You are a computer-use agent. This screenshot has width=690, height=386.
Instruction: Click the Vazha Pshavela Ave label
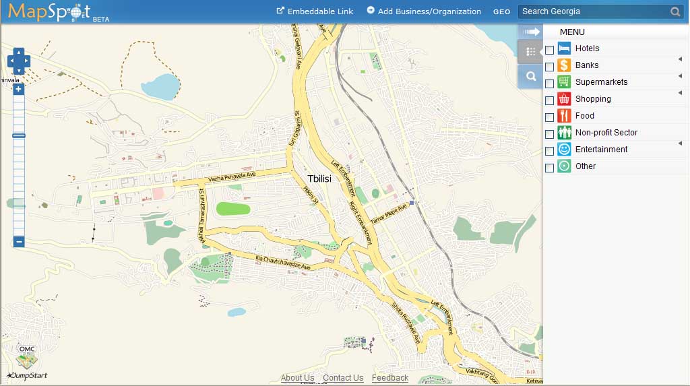(x=232, y=176)
